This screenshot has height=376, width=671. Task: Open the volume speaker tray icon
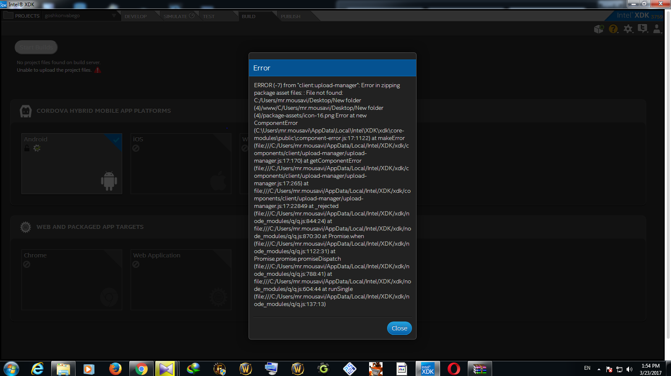[x=629, y=369]
